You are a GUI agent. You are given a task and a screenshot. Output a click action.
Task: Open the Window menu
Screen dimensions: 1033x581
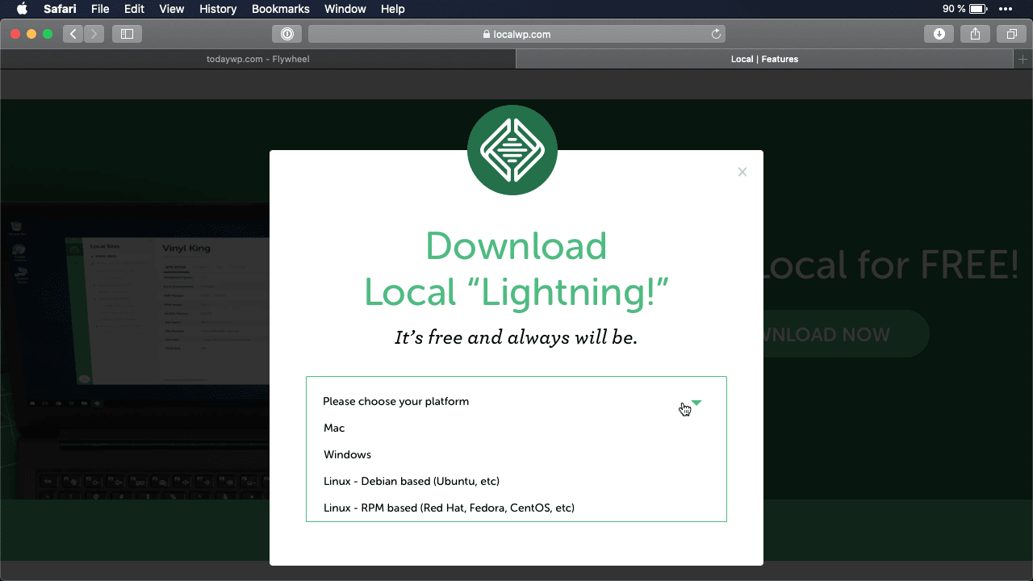click(x=345, y=9)
